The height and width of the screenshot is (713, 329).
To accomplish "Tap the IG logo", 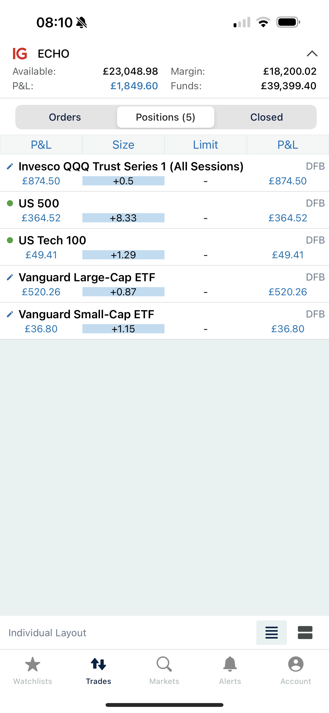I will coord(20,53).
